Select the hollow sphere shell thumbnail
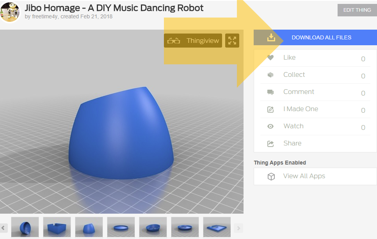Image resolution: width=377 pixels, height=239 pixels. [x=25, y=227]
